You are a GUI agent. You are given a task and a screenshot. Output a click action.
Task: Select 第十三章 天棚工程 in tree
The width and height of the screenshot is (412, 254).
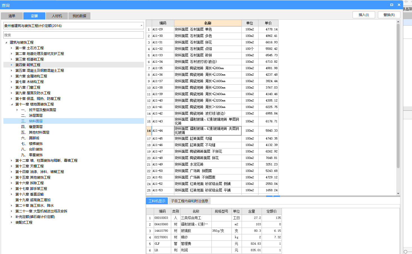click(29, 166)
